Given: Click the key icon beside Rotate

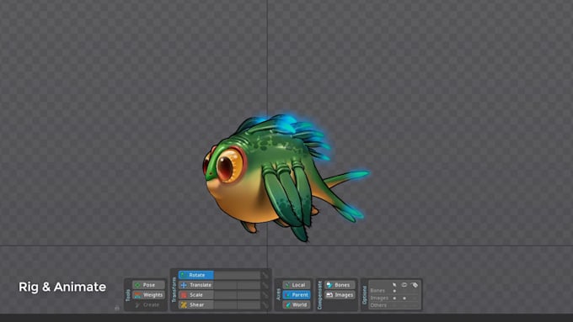Looking at the screenshot, I should coord(265,275).
